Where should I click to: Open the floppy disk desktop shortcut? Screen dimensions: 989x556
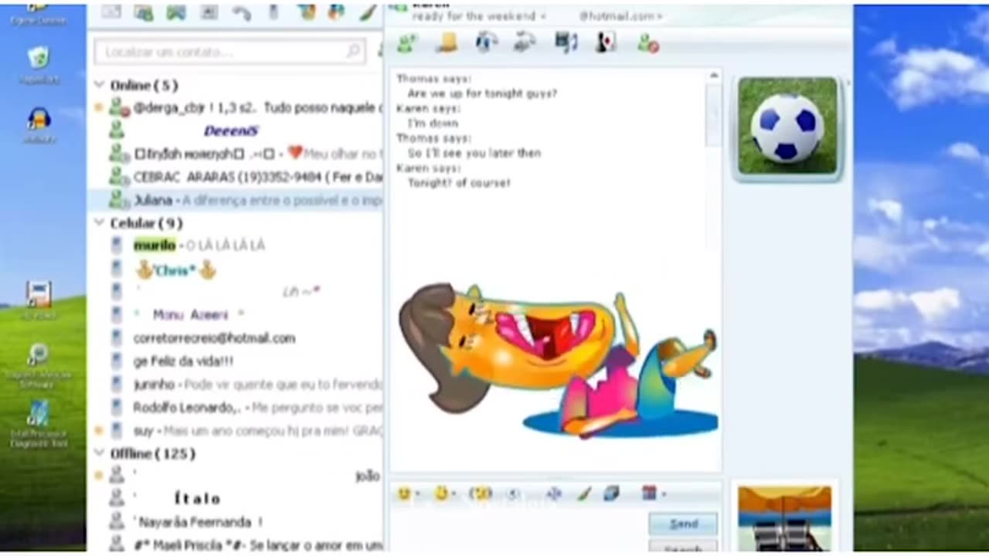(38, 300)
